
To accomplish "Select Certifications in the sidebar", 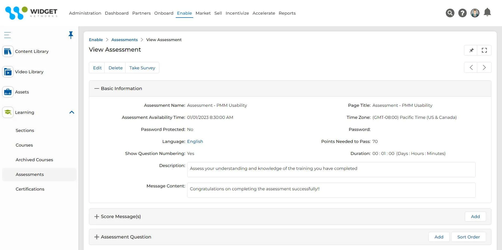I will pyautogui.click(x=30, y=189).
